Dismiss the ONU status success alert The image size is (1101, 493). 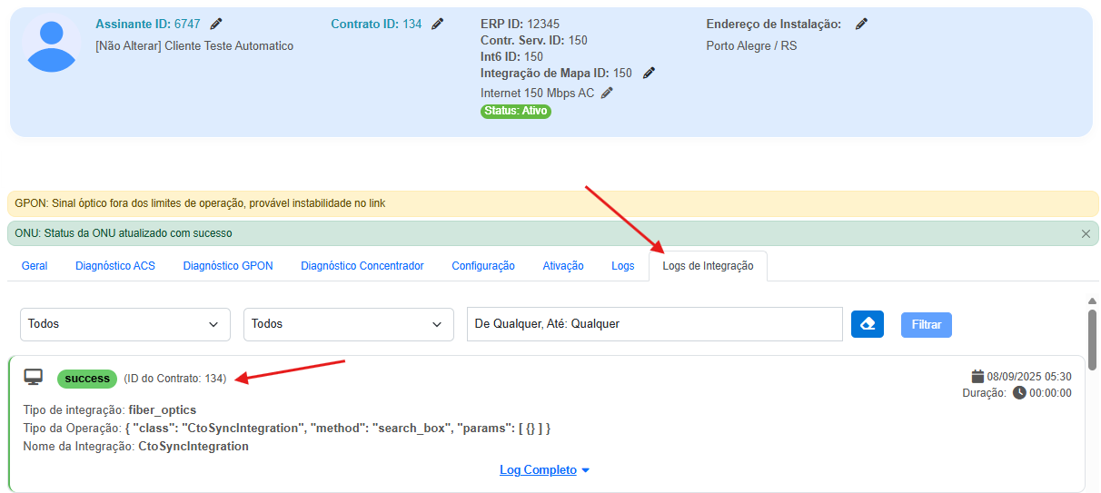1086,233
